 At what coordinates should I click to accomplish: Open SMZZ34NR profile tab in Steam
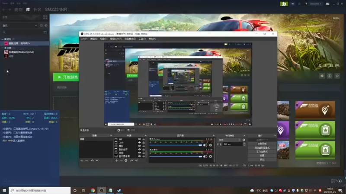[56, 9]
